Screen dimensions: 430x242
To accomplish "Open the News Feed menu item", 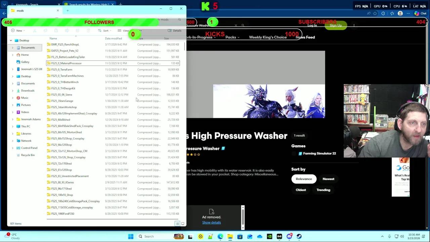I will pos(305,37).
